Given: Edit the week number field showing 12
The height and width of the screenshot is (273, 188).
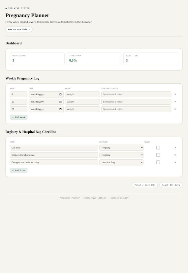Looking at the screenshot, I should [x=19, y=102].
